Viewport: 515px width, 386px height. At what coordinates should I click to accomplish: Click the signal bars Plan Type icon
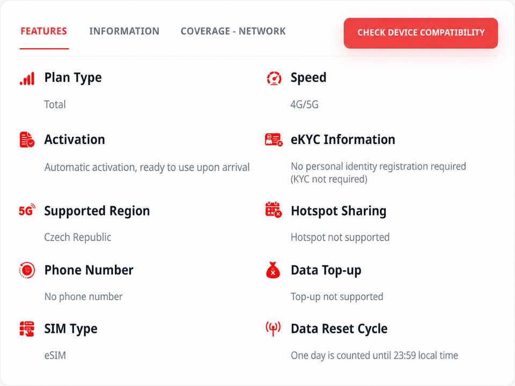click(x=27, y=79)
